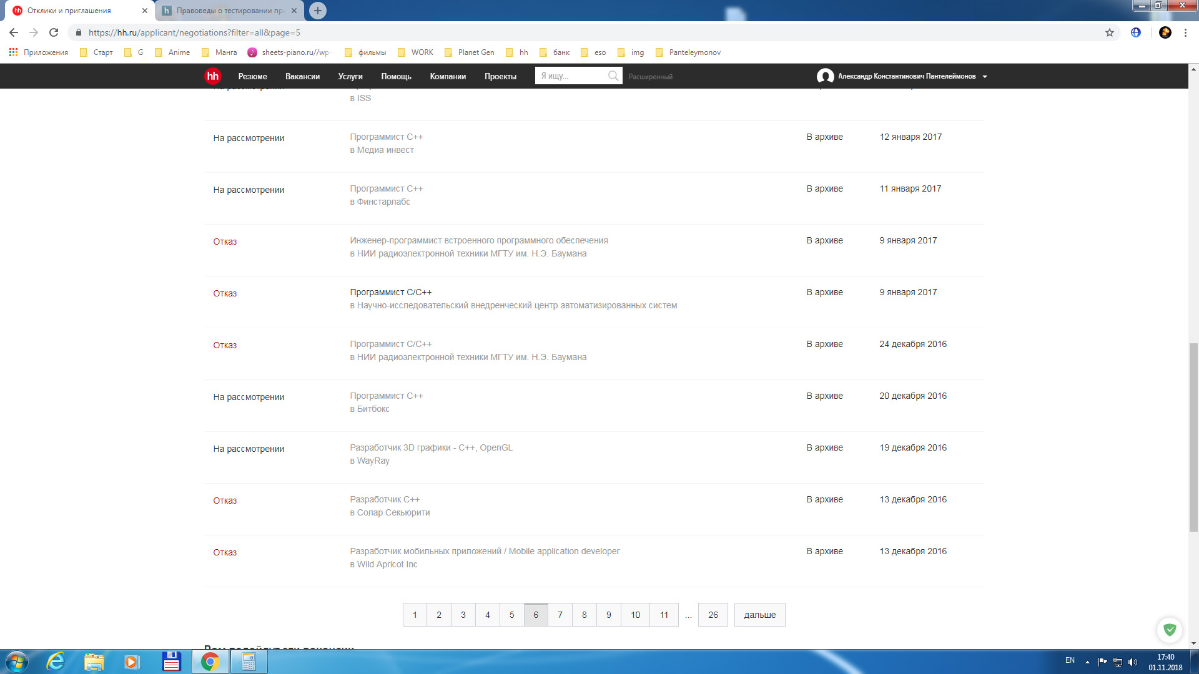Open Программист C++ в Финстарлабс vacancy
Image resolution: width=1199 pixels, height=674 pixels.
pos(386,188)
